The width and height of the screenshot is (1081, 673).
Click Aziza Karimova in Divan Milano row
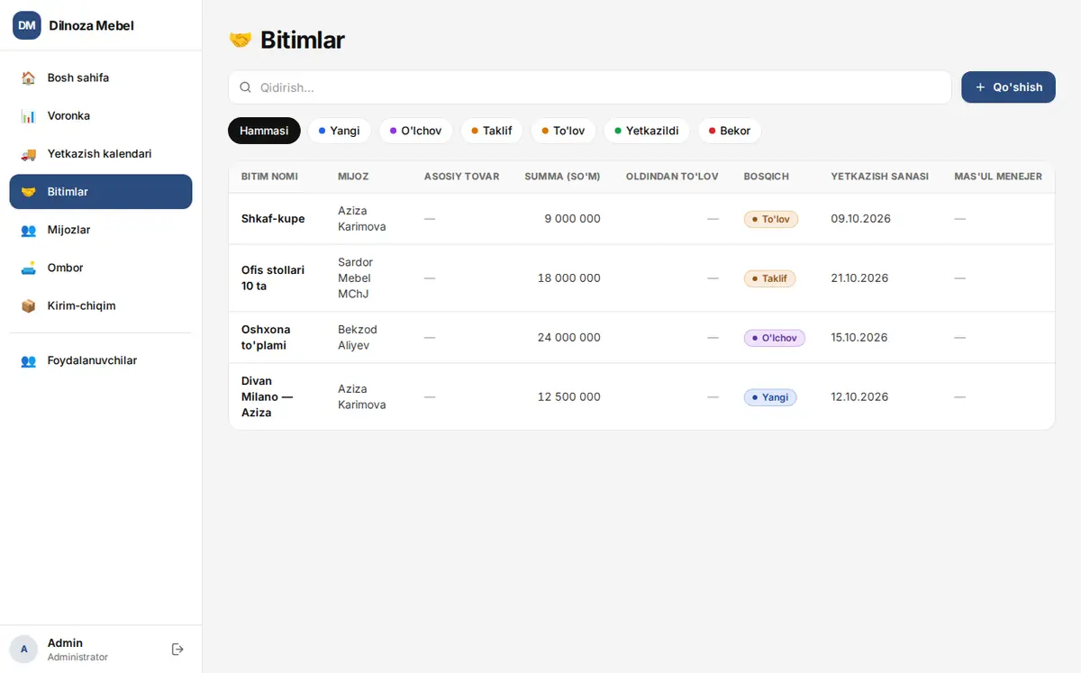click(x=362, y=396)
